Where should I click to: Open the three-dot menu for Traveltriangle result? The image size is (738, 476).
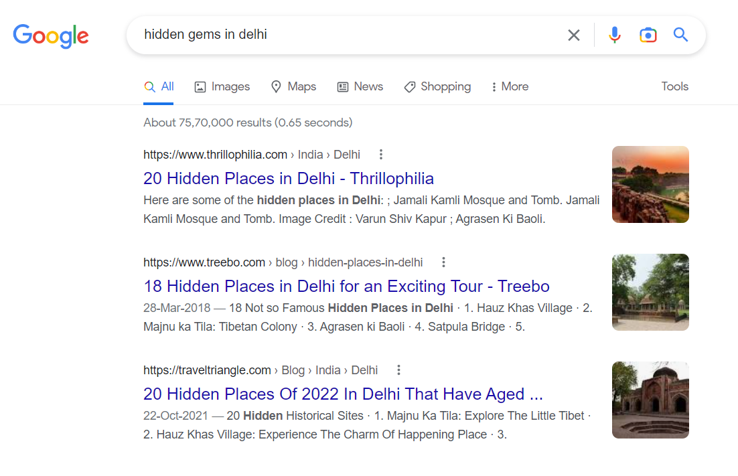pyautogui.click(x=398, y=370)
